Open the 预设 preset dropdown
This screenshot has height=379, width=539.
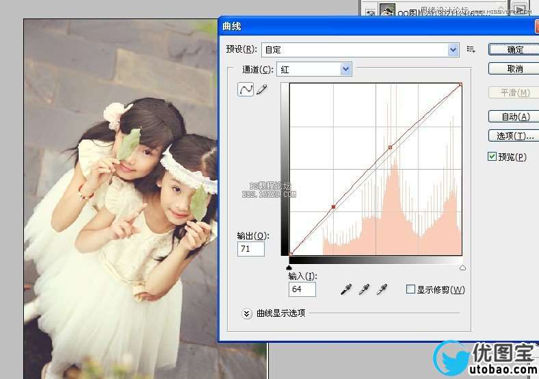tap(360, 50)
